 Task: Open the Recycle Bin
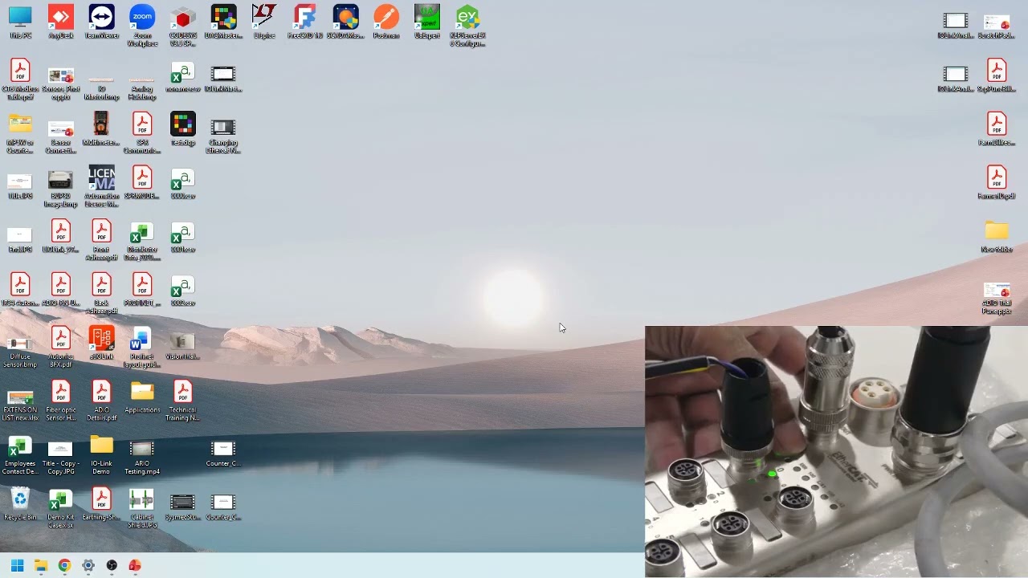click(20, 503)
